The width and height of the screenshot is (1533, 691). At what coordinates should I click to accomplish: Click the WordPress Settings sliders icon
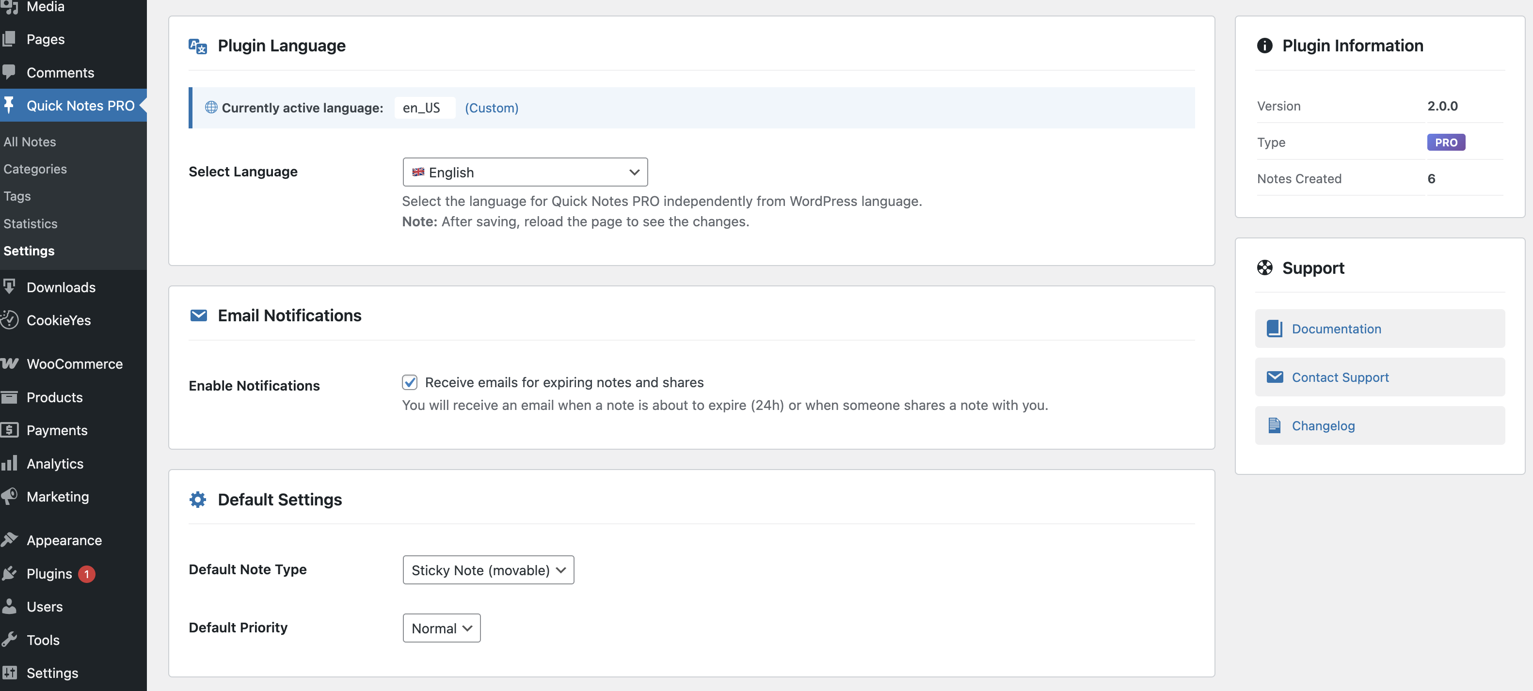[x=9, y=673]
